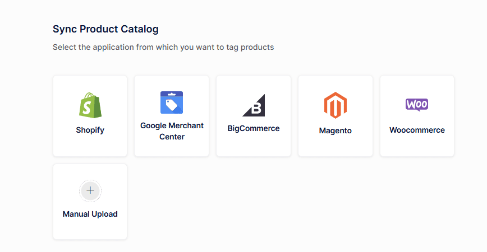This screenshot has height=252, width=487.
Task: Select the Manual Upload text label
Action: coord(90,214)
